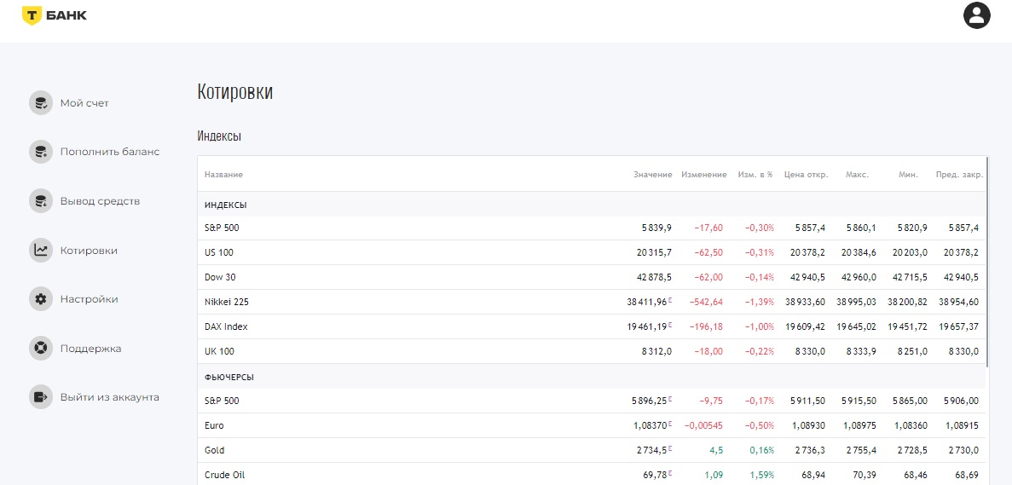Select the Nikkei 225 row

[227, 302]
